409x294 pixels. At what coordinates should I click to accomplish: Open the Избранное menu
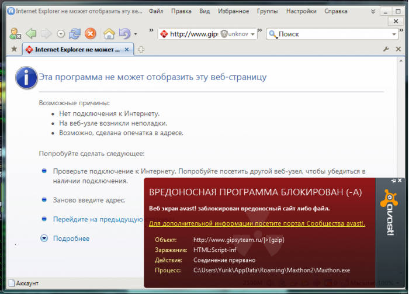pyautogui.click(x=234, y=11)
